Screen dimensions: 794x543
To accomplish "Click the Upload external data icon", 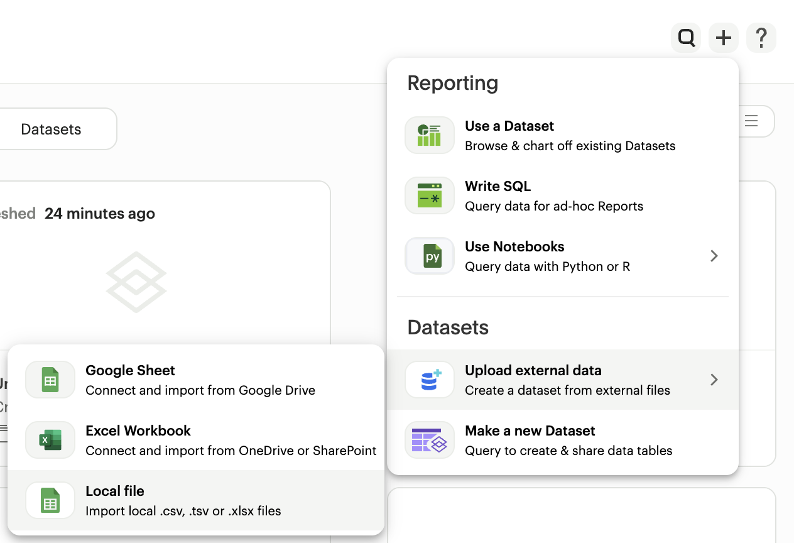I will 430,380.
